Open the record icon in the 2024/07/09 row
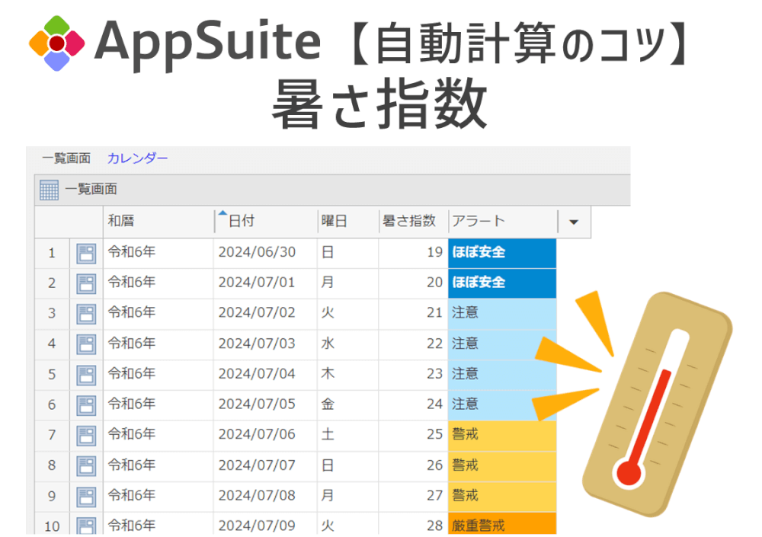Screen dimensions: 762x537 (x=85, y=526)
